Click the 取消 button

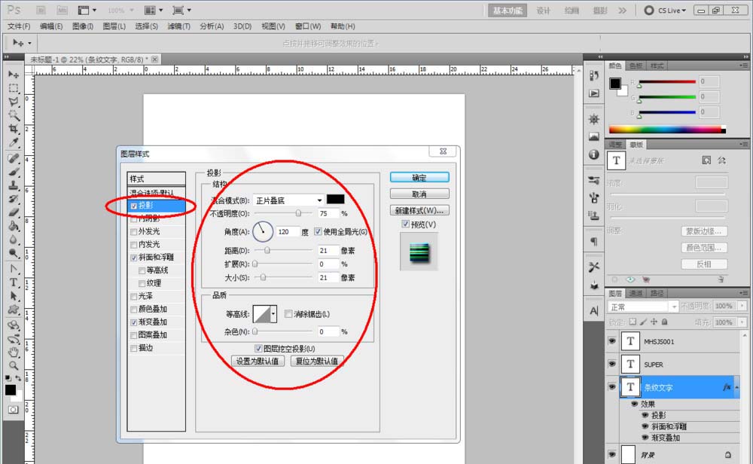(419, 194)
